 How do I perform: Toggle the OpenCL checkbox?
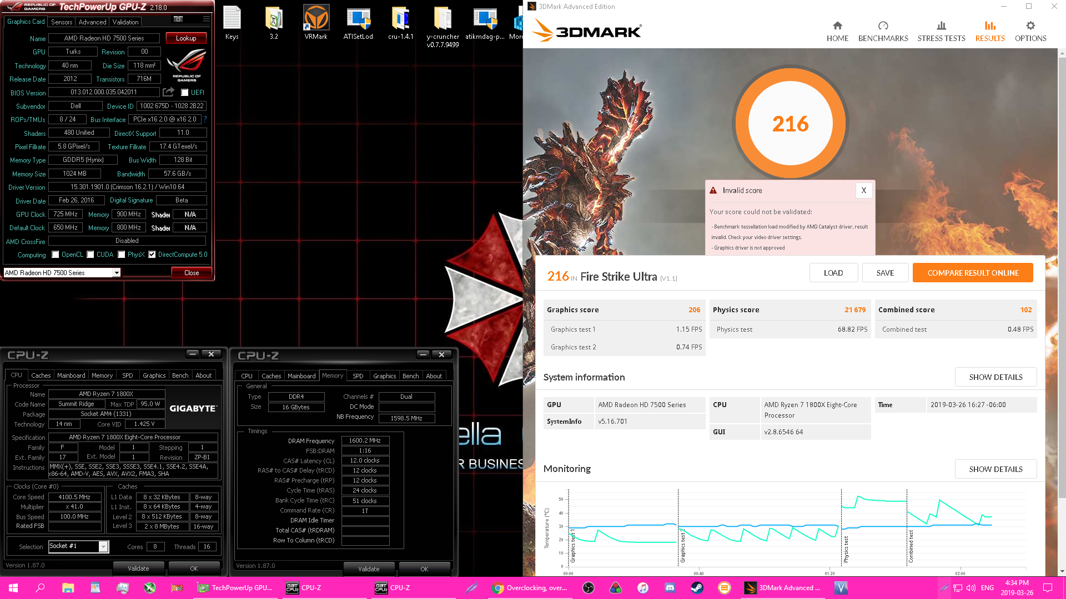55,255
